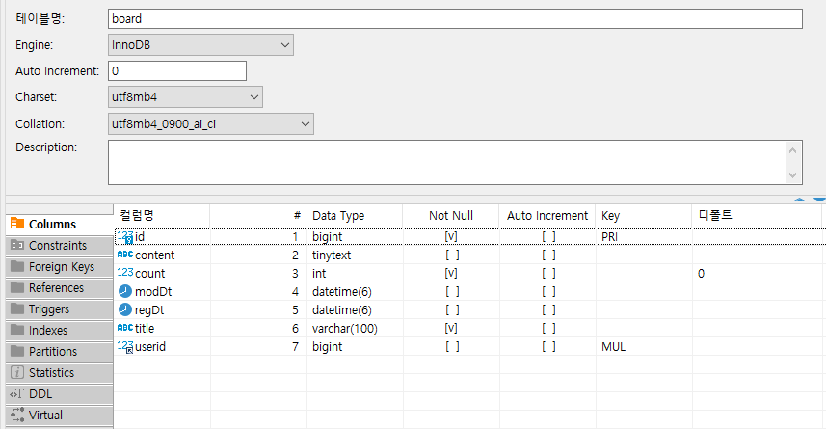Toggle Auto Increment for id column
This screenshot has height=429, width=826.
coord(548,236)
